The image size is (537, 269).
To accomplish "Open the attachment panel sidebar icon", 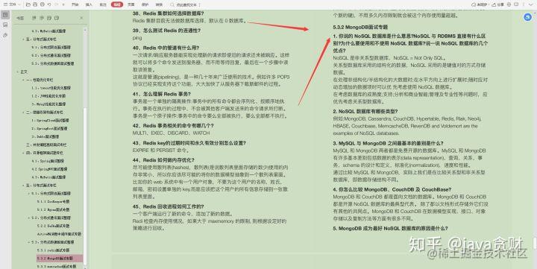I will [5, 35].
